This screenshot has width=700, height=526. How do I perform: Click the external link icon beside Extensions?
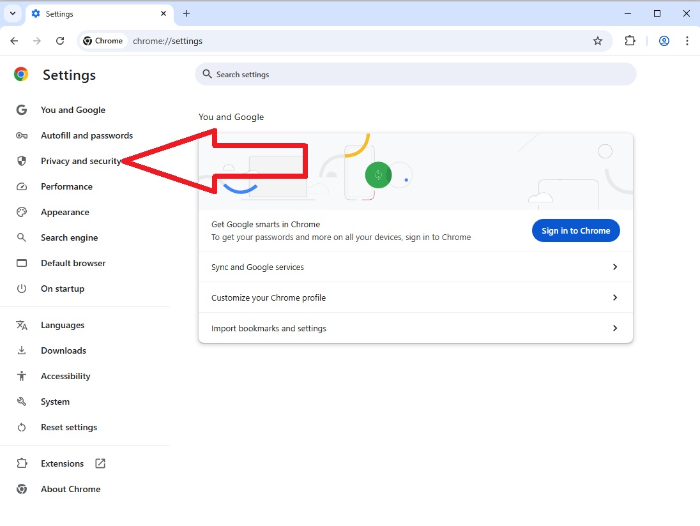pyautogui.click(x=100, y=463)
